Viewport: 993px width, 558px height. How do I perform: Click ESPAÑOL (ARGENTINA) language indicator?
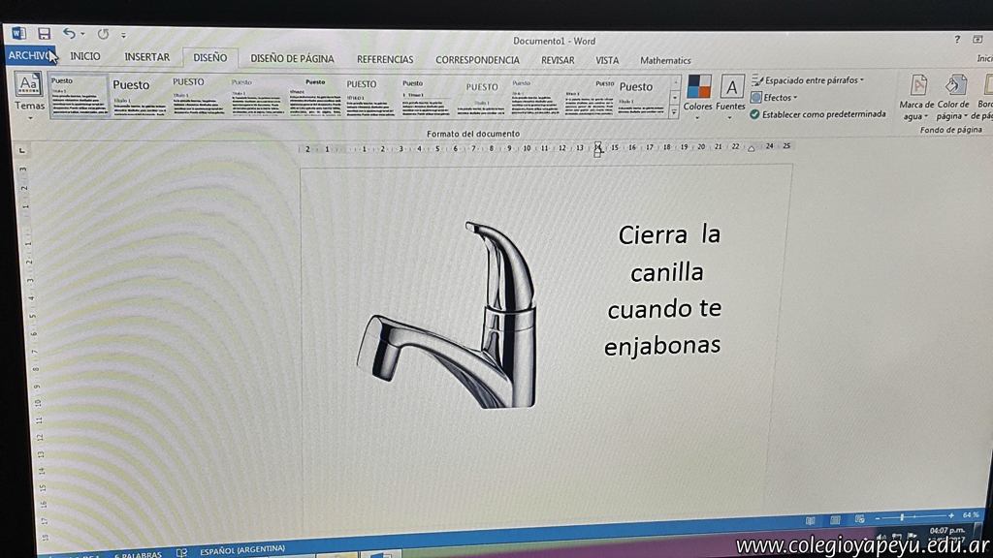point(241,550)
